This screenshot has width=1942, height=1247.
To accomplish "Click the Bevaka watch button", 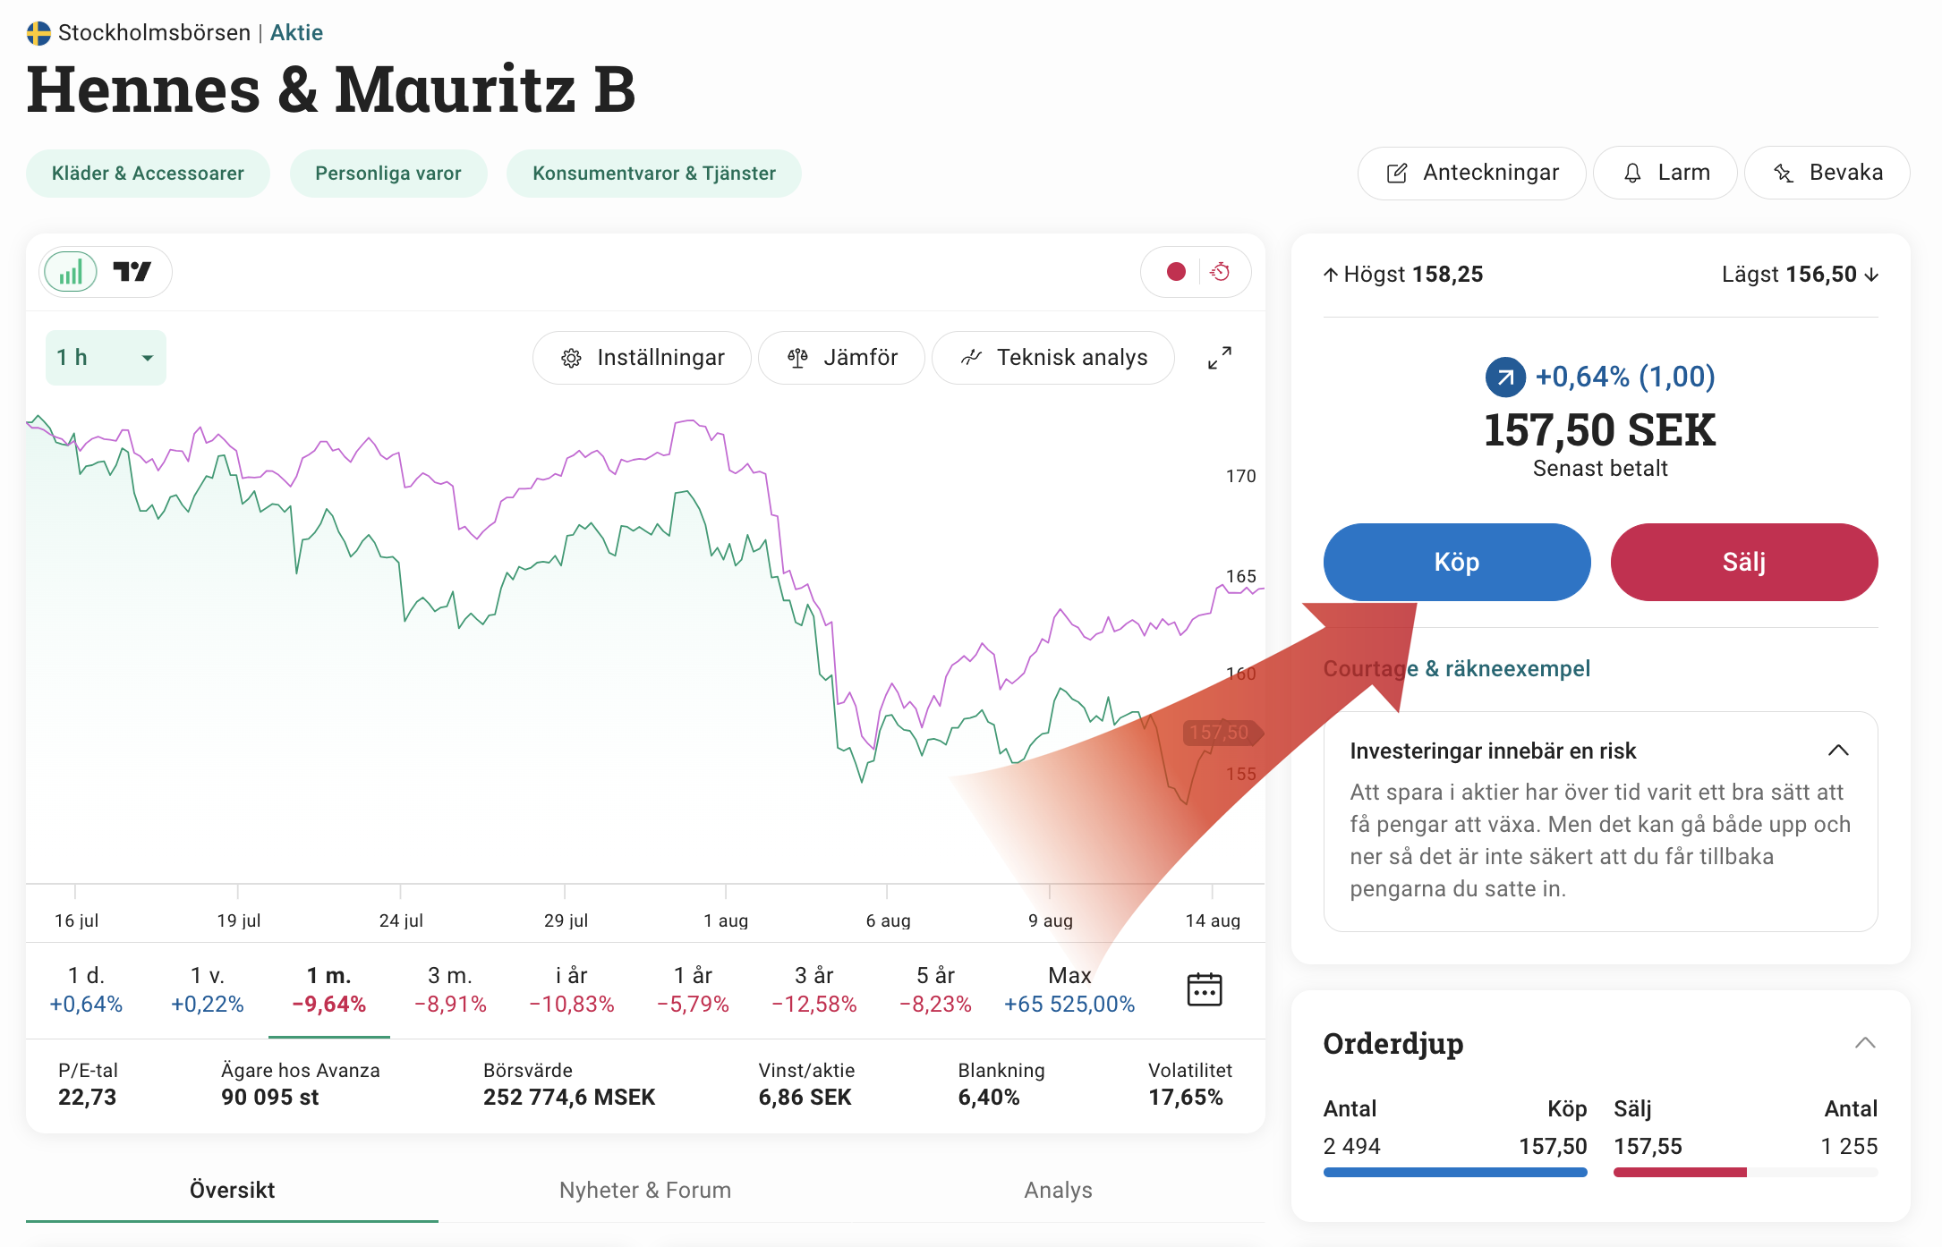I will 1827,173.
